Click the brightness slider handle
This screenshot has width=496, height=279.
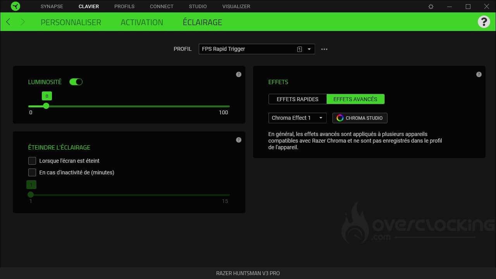coord(46,106)
